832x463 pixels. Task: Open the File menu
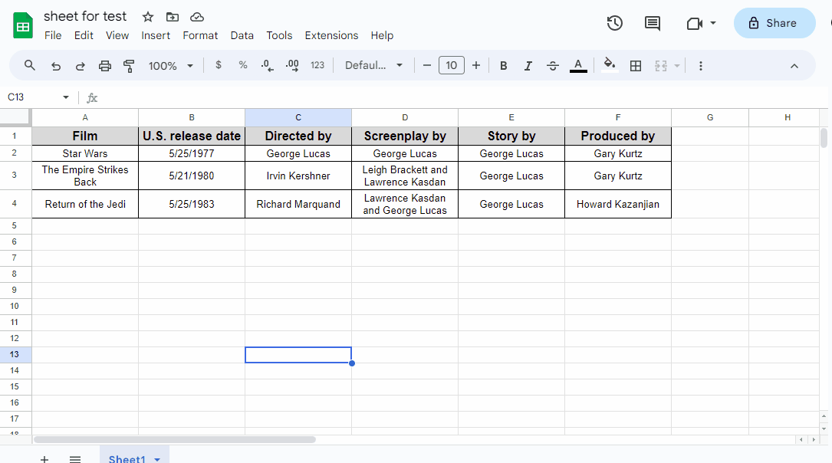(53, 35)
